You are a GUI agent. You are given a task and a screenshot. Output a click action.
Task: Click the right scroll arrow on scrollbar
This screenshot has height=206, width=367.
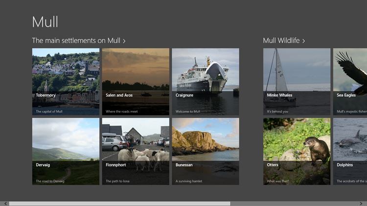[x=361, y=204]
